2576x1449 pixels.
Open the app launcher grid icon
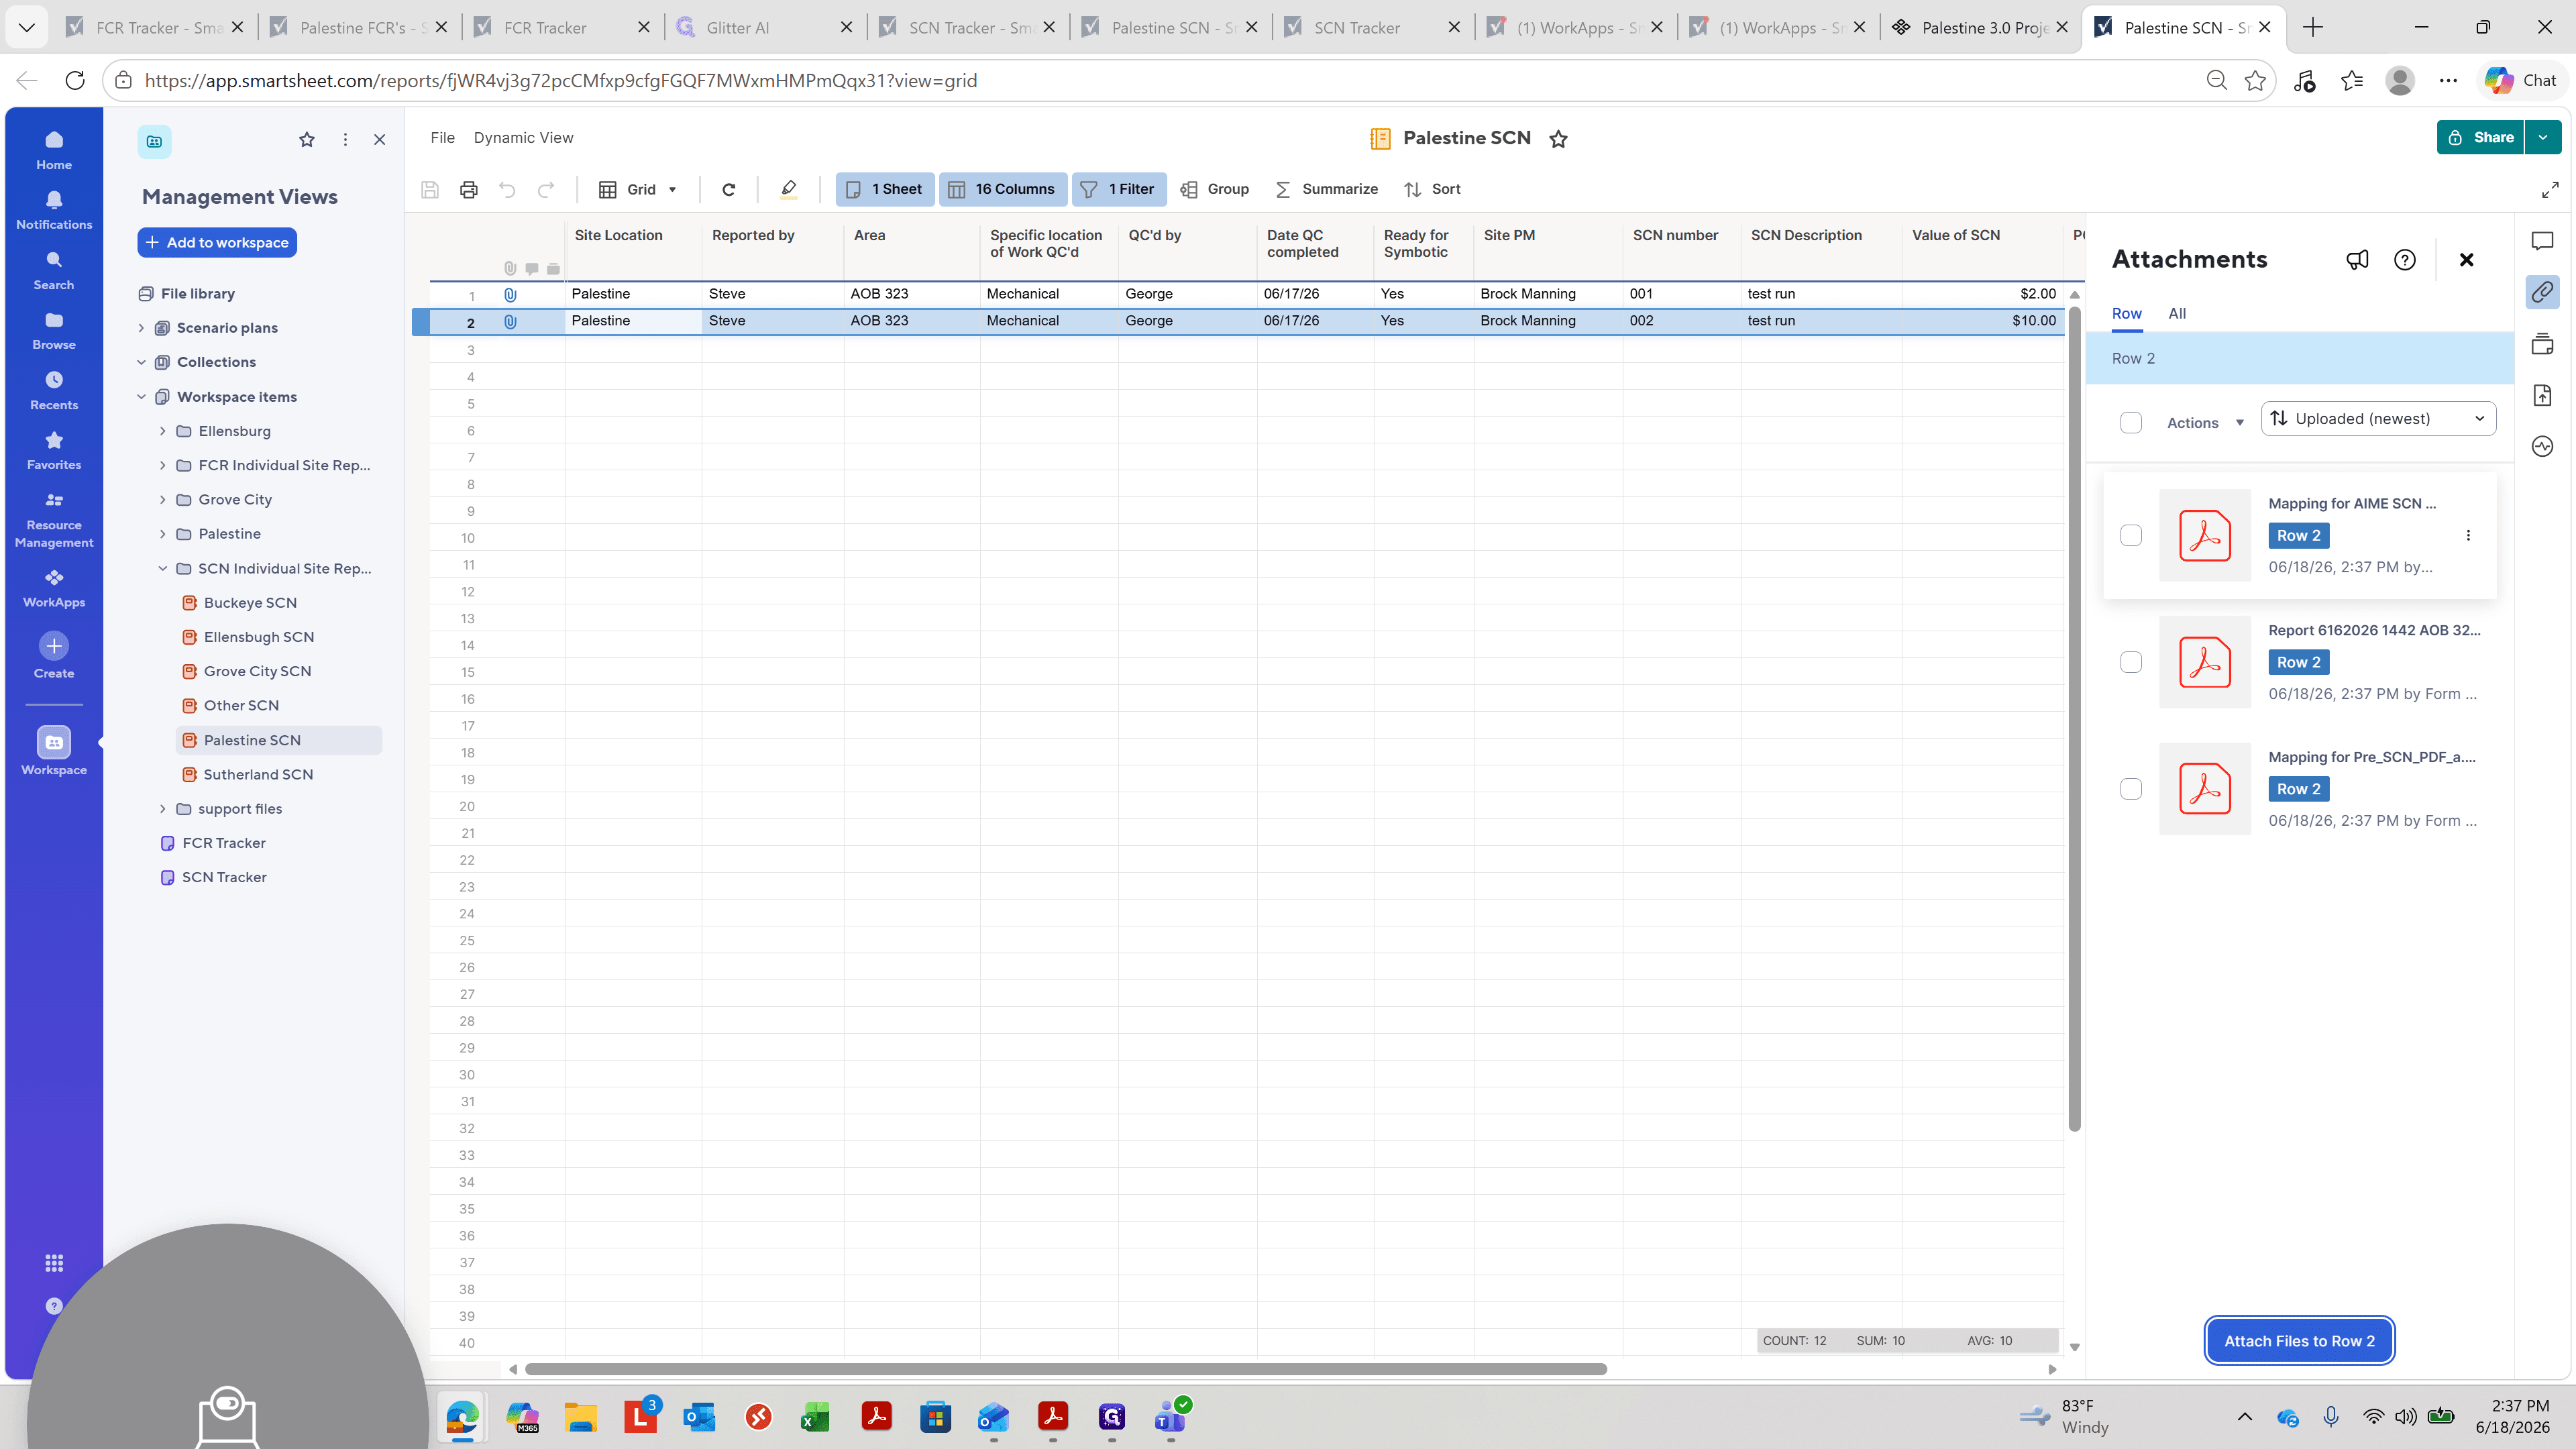click(x=54, y=1263)
